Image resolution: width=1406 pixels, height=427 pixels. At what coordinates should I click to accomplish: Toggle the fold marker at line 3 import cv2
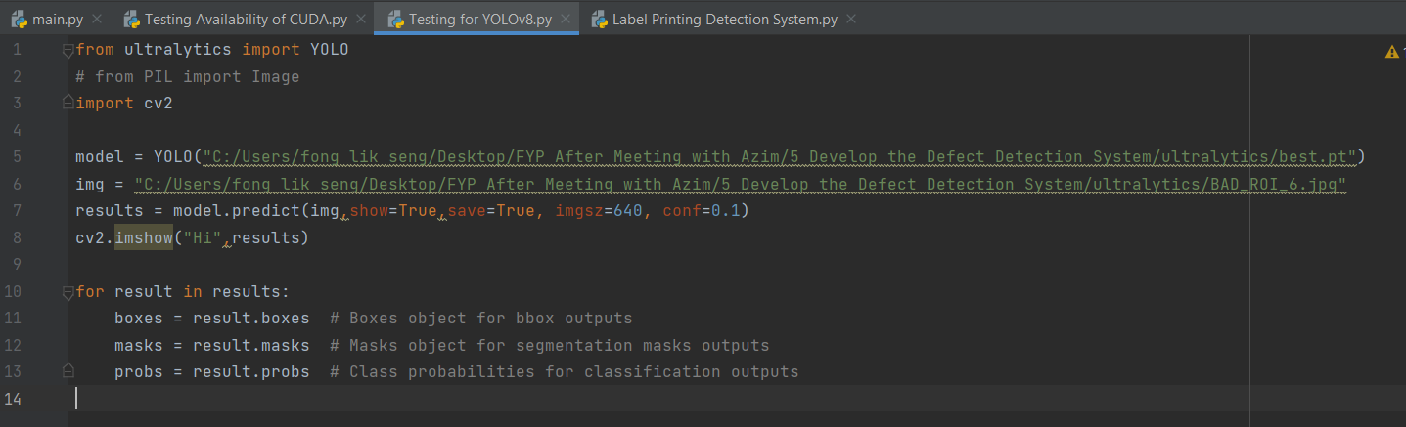point(68,103)
